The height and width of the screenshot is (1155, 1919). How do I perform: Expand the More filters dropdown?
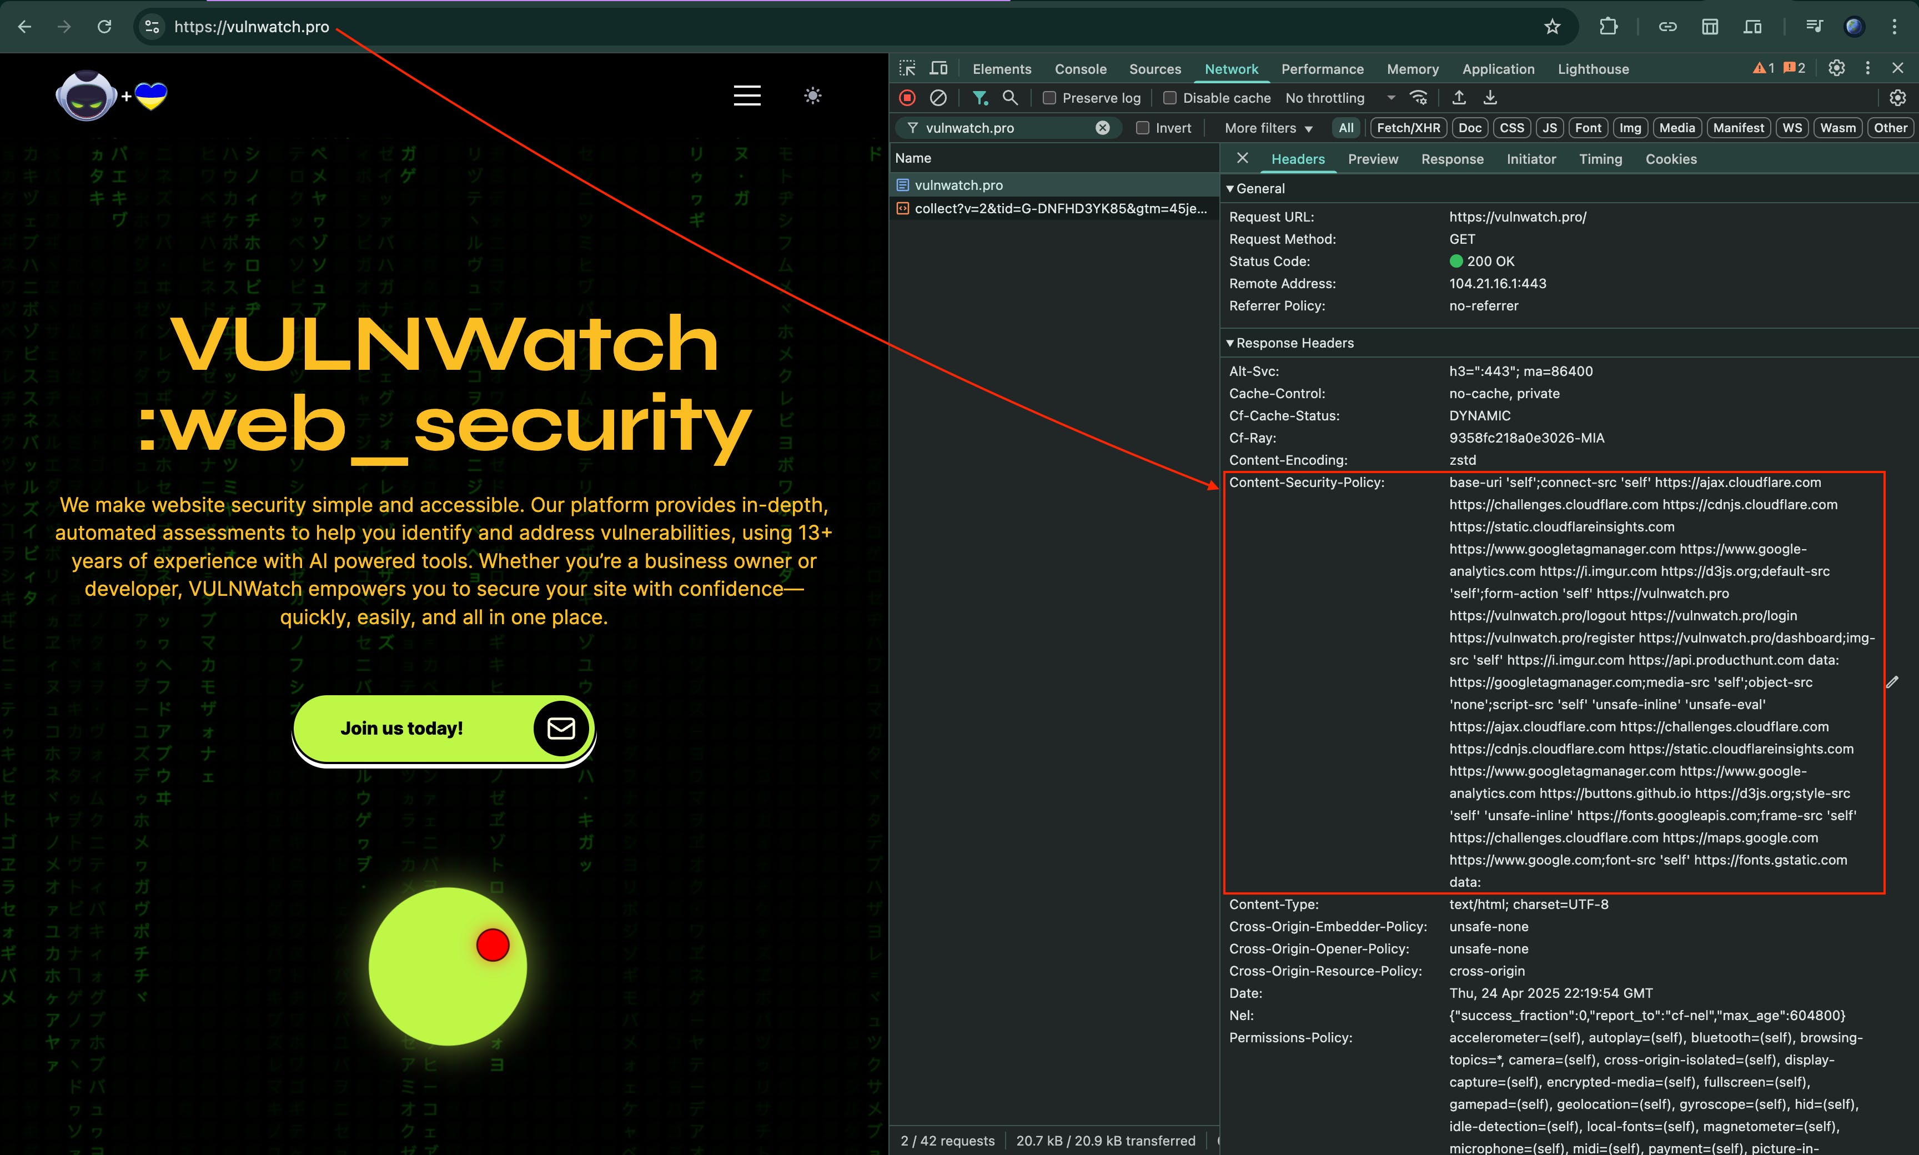(1268, 128)
